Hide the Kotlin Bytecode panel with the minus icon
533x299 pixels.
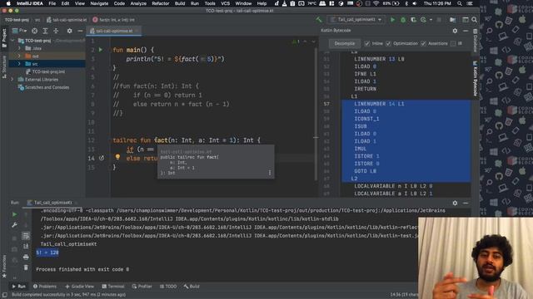click(466, 31)
